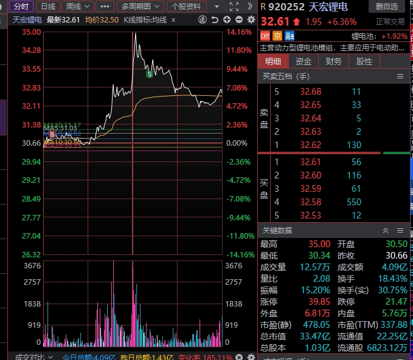
Task: Click sell level 2 price 32.63
Action: [x=311, y=132]
